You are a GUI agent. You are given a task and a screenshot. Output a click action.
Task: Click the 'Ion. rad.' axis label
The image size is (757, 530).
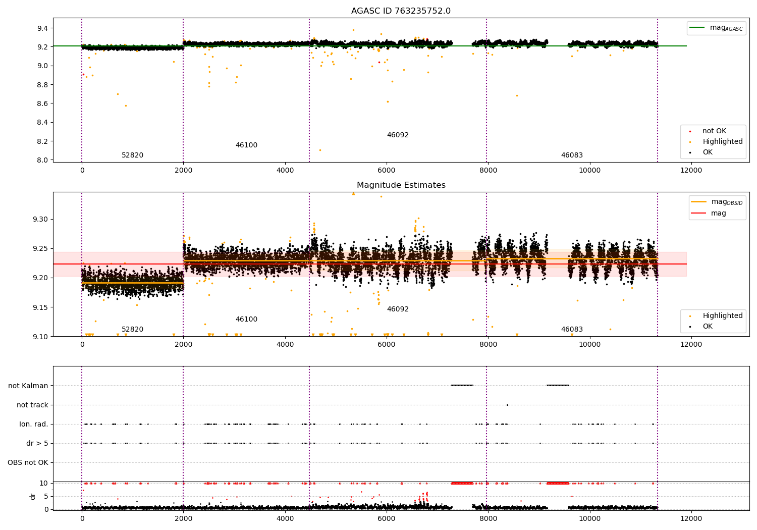34,425
